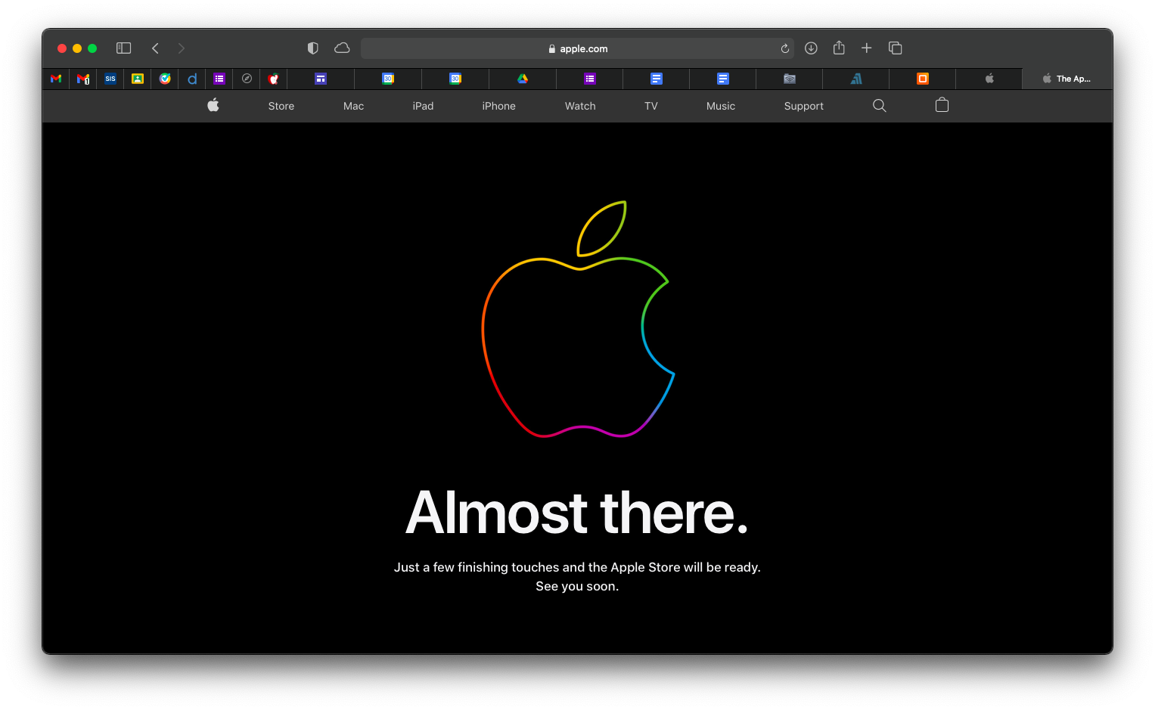Viewport: 1155px width, 710px height.
Task: Click the 'Almost there.' headline
Action: click(x=577, y=513)
